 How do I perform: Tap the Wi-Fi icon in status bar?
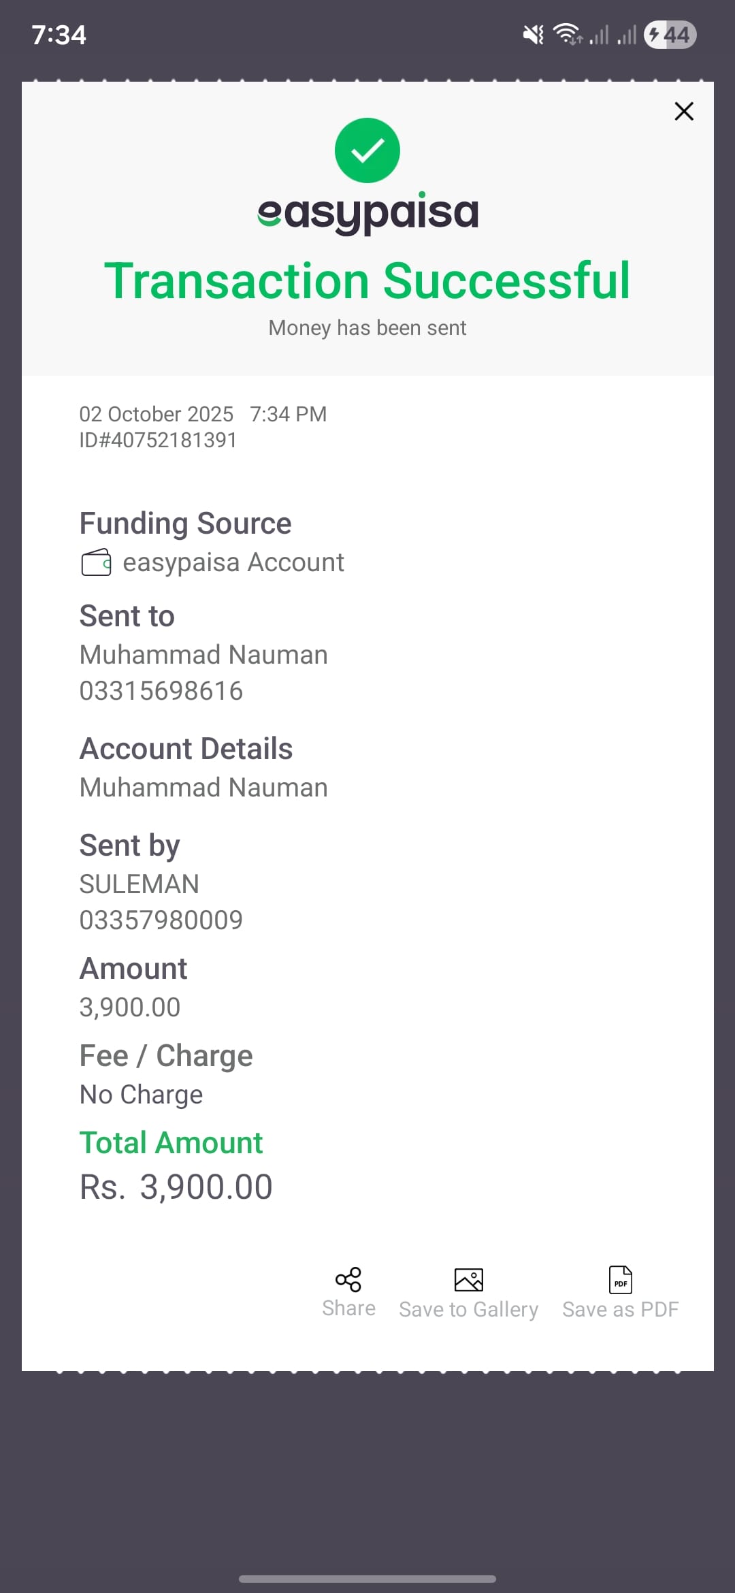pos(567,34)
